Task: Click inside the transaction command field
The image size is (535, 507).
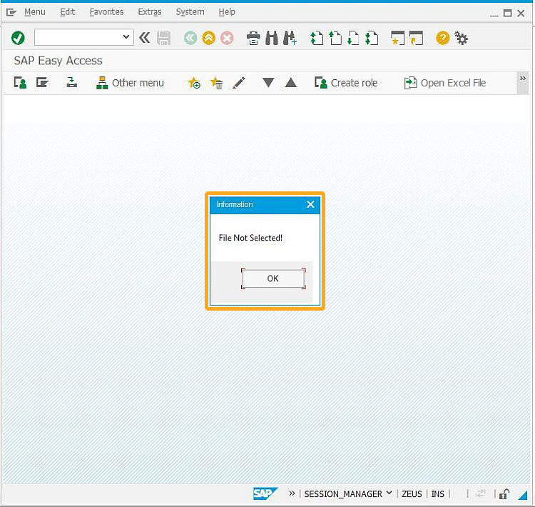Action: (x=78, y=37)
